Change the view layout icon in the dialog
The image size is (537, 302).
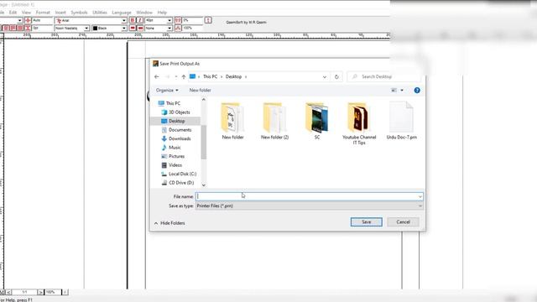(x=394, y=91)
